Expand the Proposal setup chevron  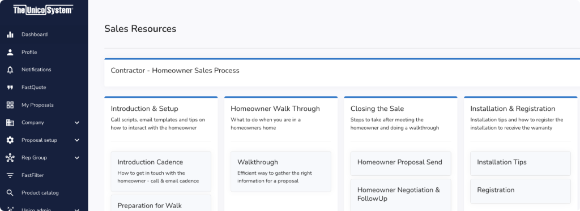pyautogui.click(x=77, y=140)
